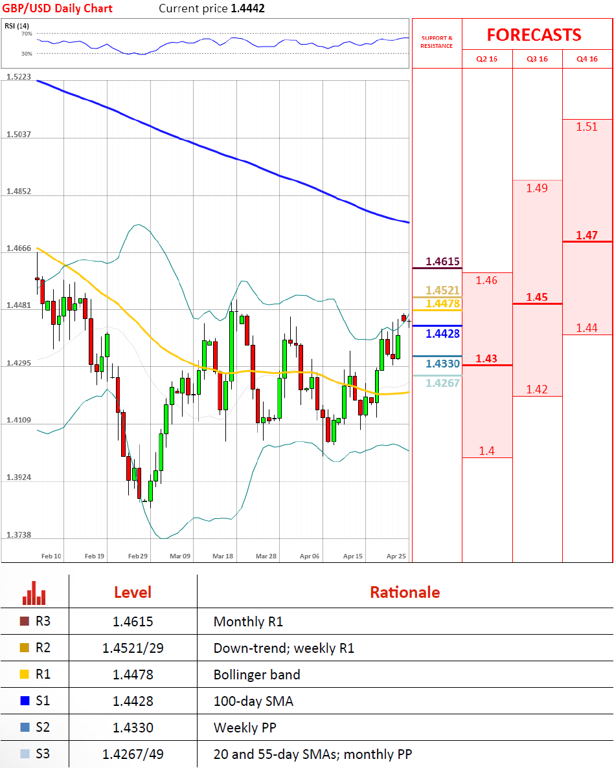614x768 pixels.
Task: Click the 1.4267/49 level cell
Action: [133, 754]
